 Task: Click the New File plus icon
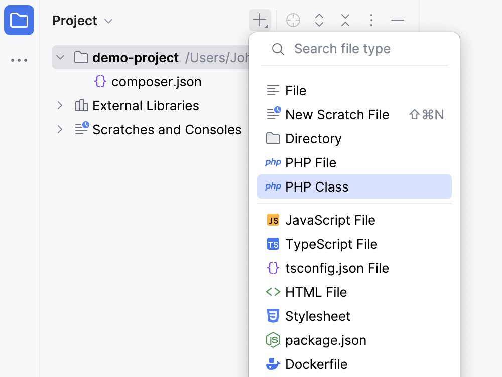[x=260, y=20]
